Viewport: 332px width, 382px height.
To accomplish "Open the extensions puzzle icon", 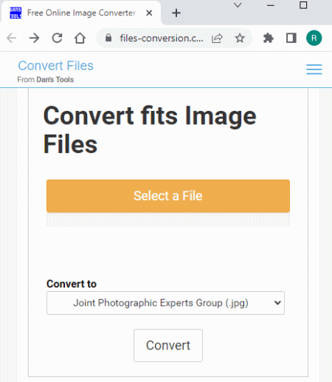I will 269,38.
